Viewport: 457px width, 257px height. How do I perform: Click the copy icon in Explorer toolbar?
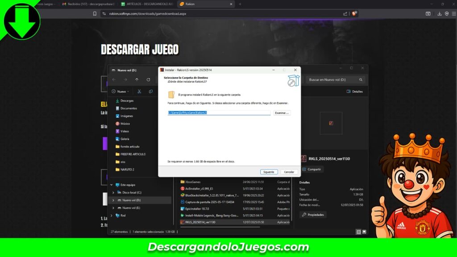click(150, 91)
